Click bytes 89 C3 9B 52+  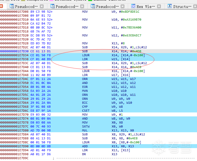coord(41,12)
